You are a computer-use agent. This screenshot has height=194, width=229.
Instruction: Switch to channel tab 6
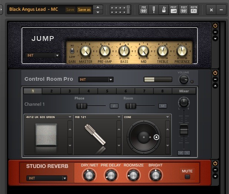[x=125, y=91]
